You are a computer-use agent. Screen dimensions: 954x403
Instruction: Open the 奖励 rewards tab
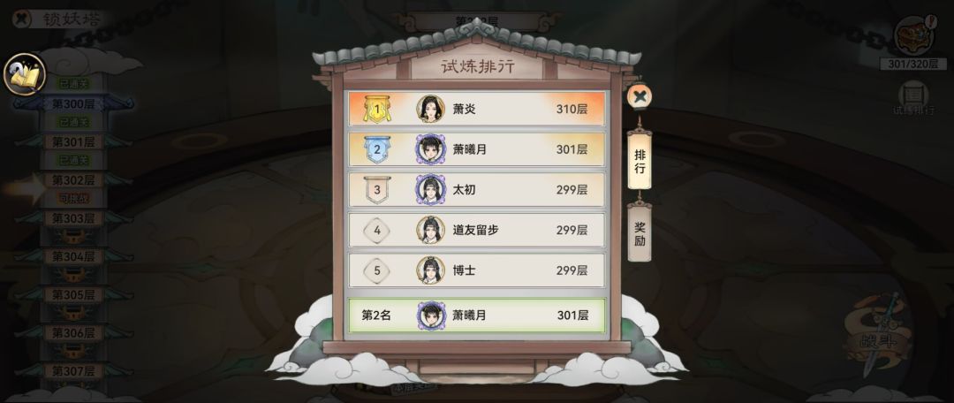640,234
